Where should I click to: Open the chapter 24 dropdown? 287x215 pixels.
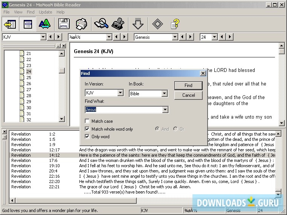click(214, 37)
